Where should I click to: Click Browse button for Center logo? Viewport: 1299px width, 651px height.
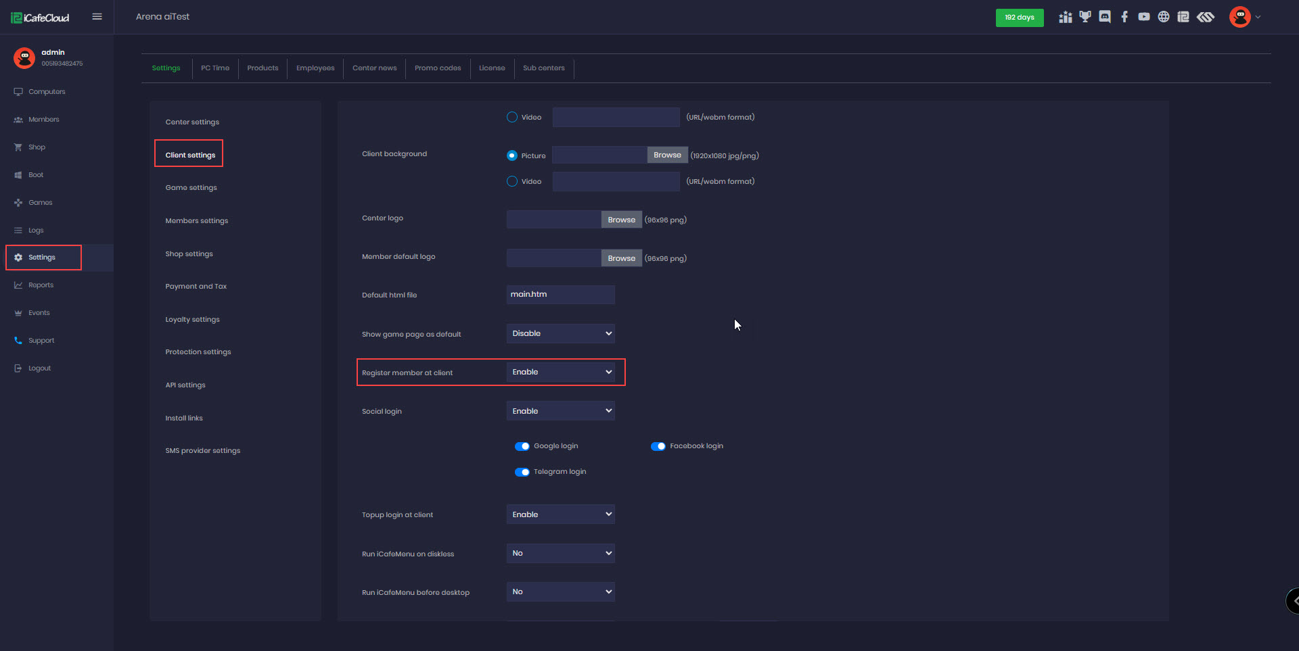click(x=621, y=220)
